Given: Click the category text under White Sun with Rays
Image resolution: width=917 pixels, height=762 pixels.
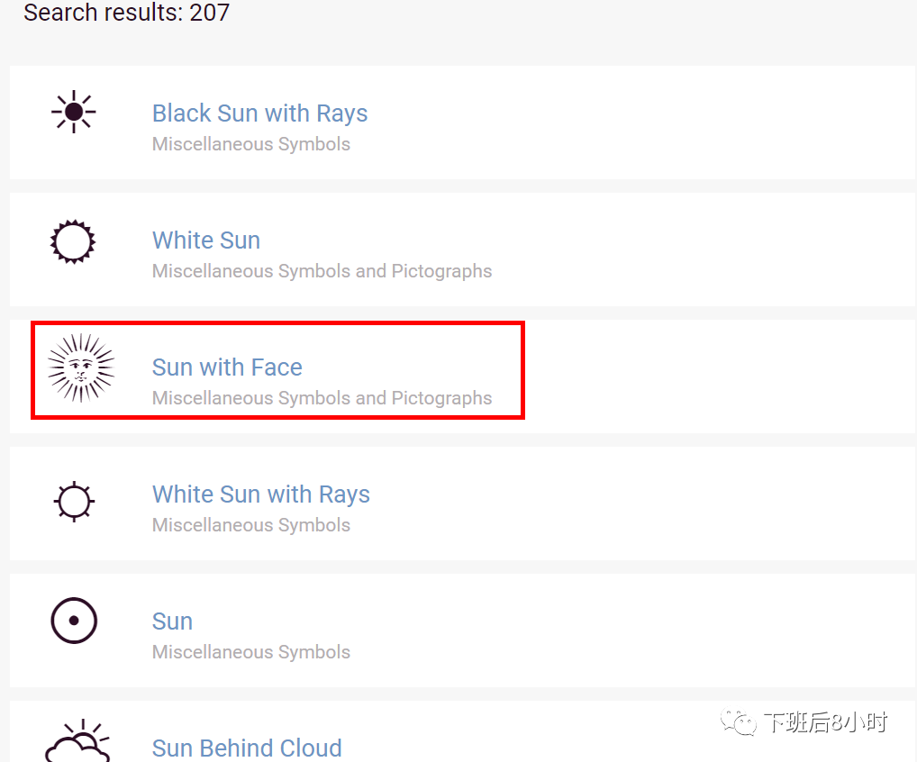Looking at the screenshot, I should click(x=251, y=525).
